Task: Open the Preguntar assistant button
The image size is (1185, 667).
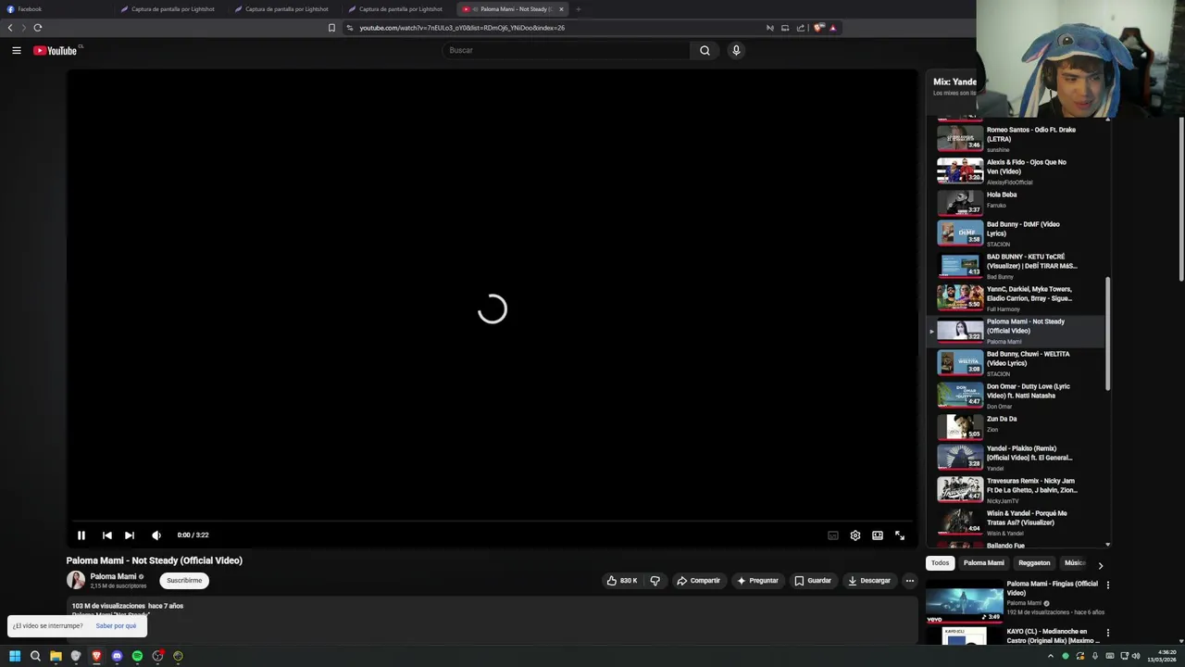Action: [757, 581]
